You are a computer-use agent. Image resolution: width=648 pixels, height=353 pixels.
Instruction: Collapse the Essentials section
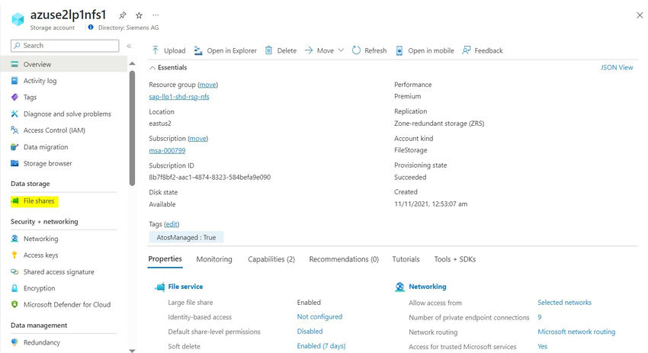[152, 68]
